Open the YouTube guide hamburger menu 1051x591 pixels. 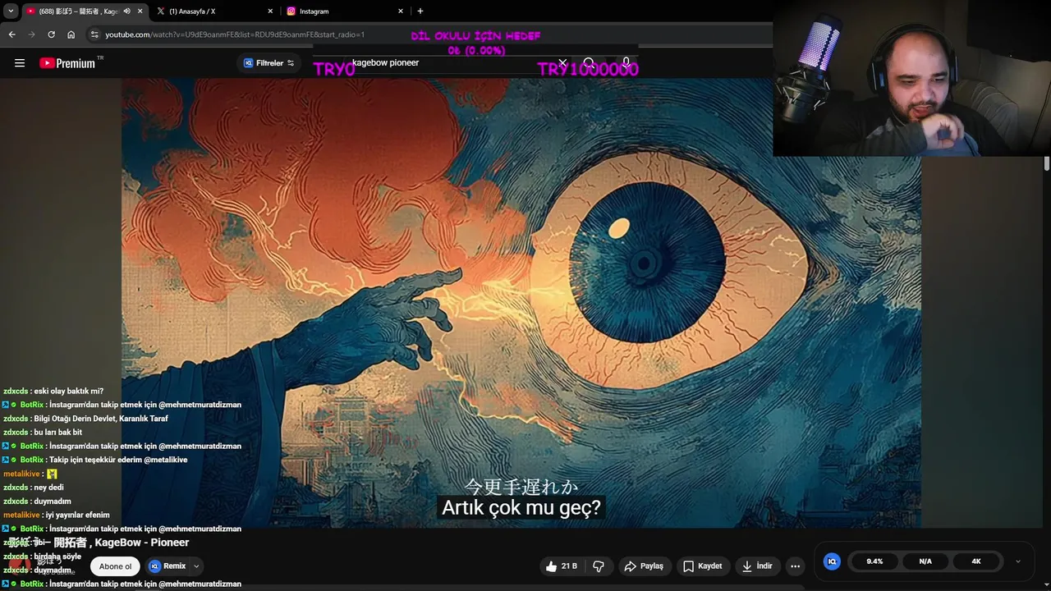click(20, 63)
